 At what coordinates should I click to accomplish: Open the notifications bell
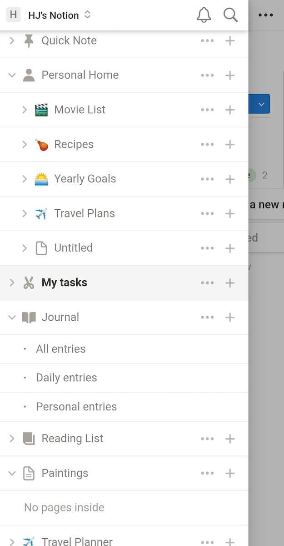[x=204, y=15]
